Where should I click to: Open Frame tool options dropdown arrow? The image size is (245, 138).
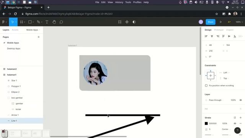click(x=24, y=22)
